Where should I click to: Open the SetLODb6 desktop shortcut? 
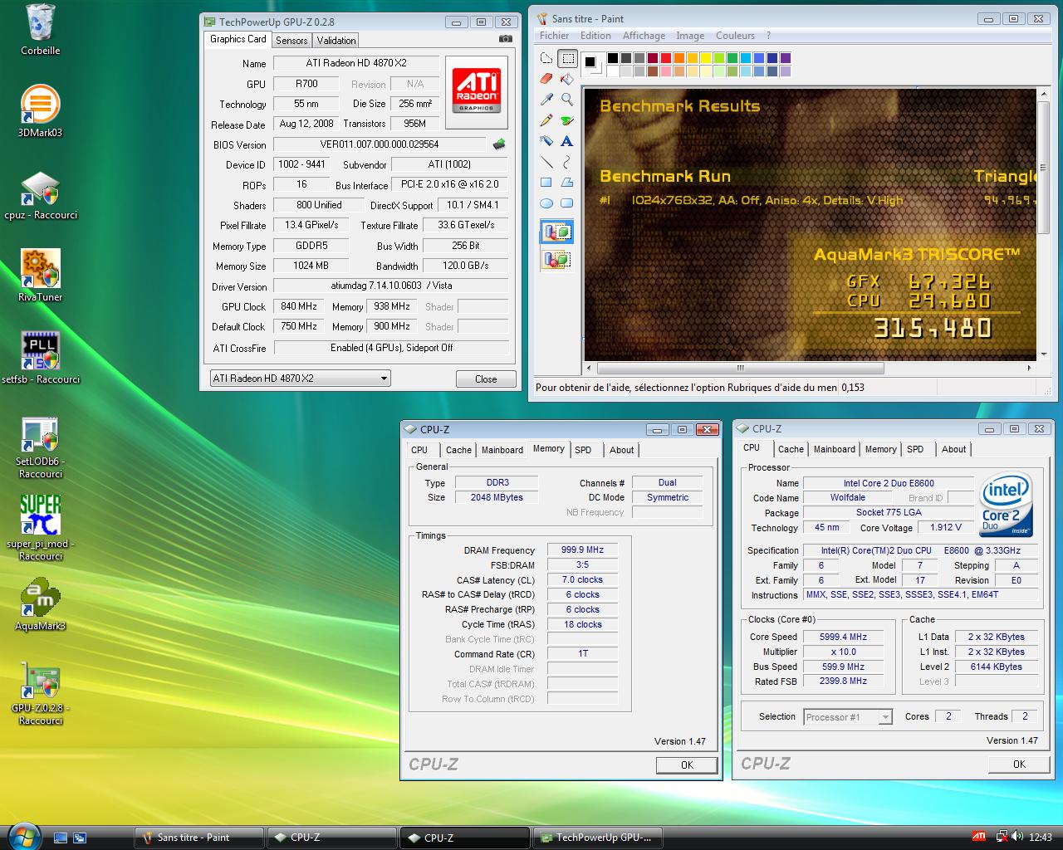tap(40, 447)
